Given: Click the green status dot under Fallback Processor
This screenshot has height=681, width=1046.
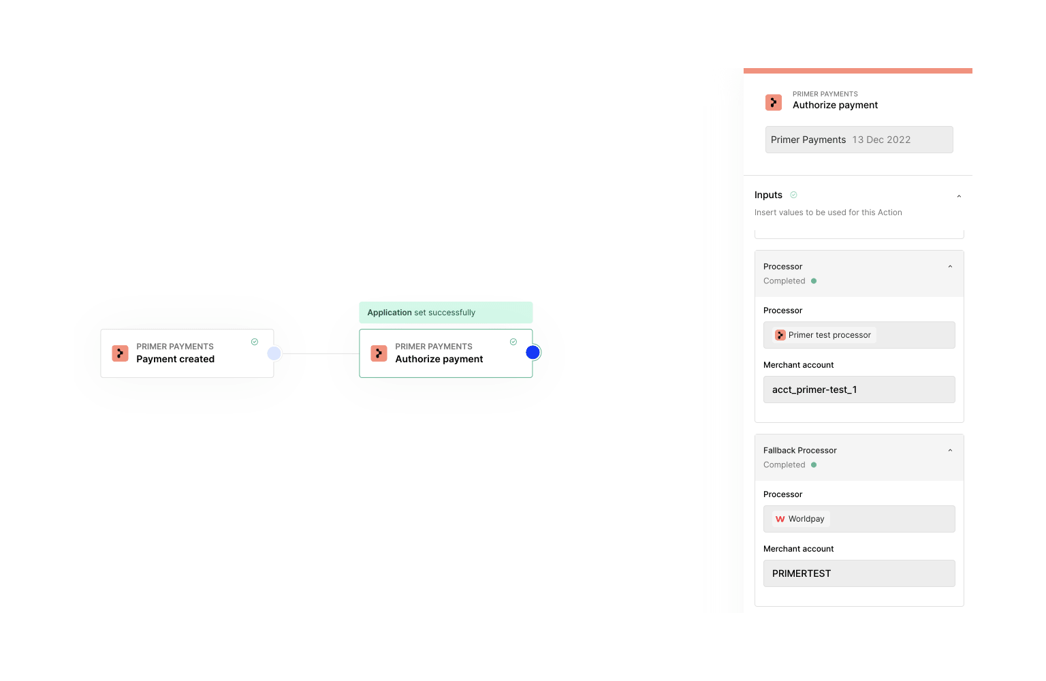Looking at the screenshot, I should click(x=814, y=464).
